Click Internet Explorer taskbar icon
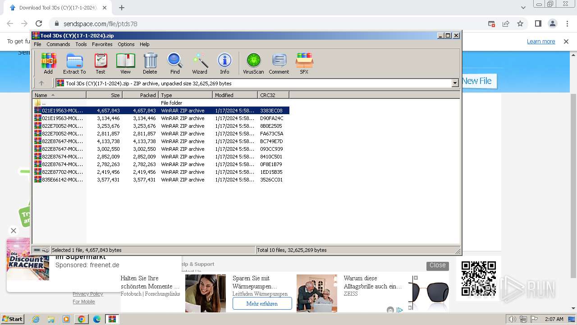577x325 pixels. (x=36, y=319)
